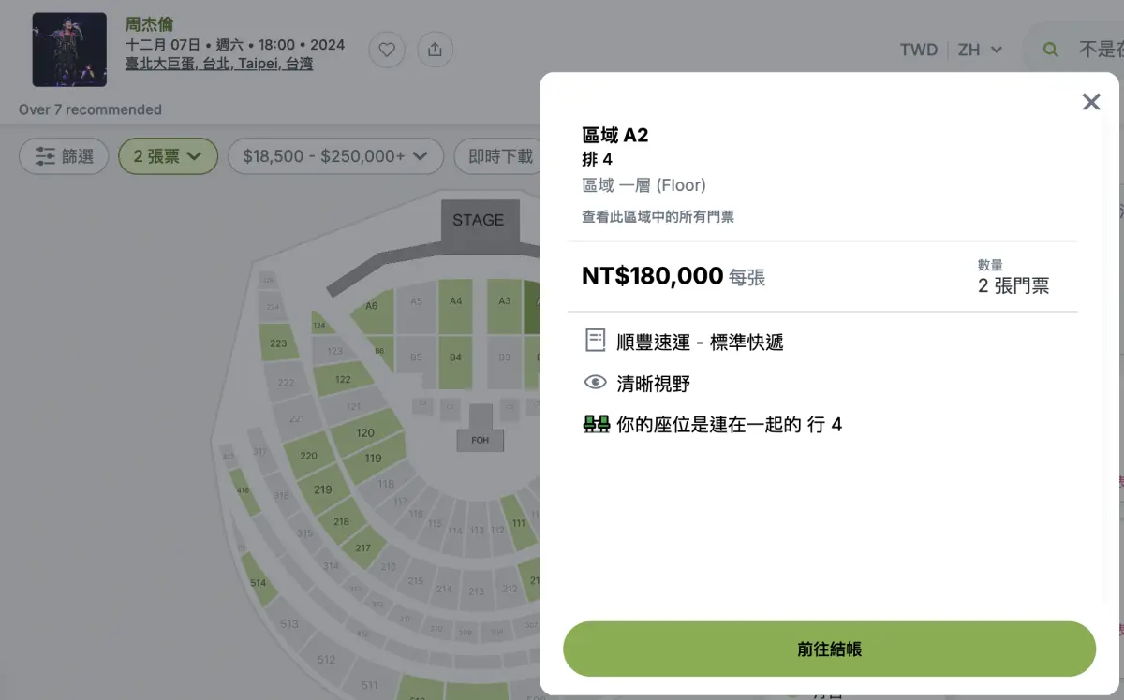Click the concert thumbnail image
This screenshot has height=700, width=1124.
tap(69, 50)
